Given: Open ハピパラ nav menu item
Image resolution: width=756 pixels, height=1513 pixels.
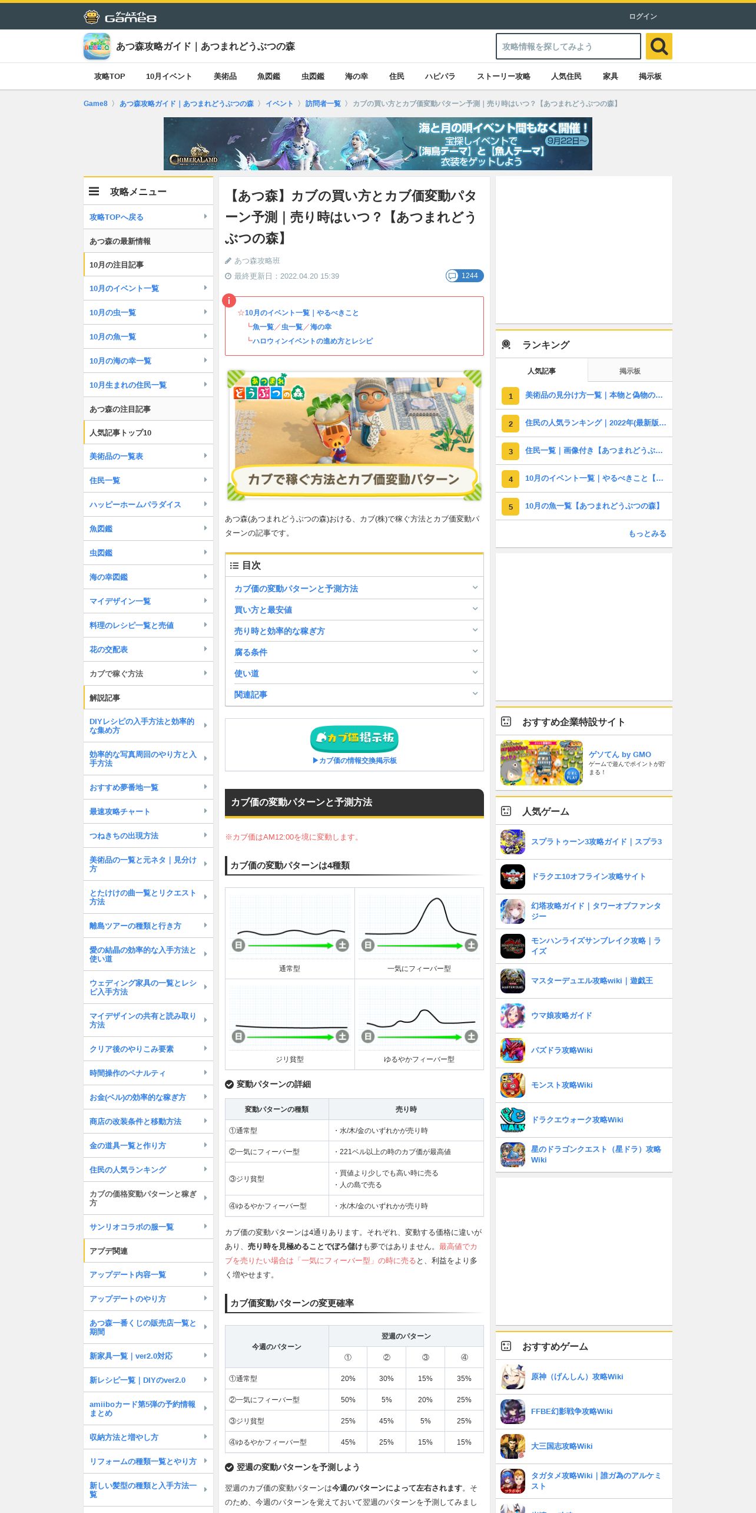Looking at the screenshot, I should pos(440,77).
